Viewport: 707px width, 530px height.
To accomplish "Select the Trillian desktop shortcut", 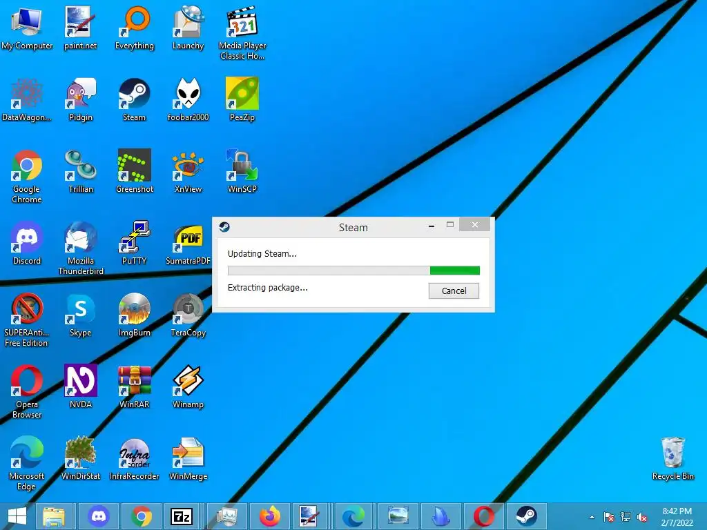I will (x=80, y=172).
